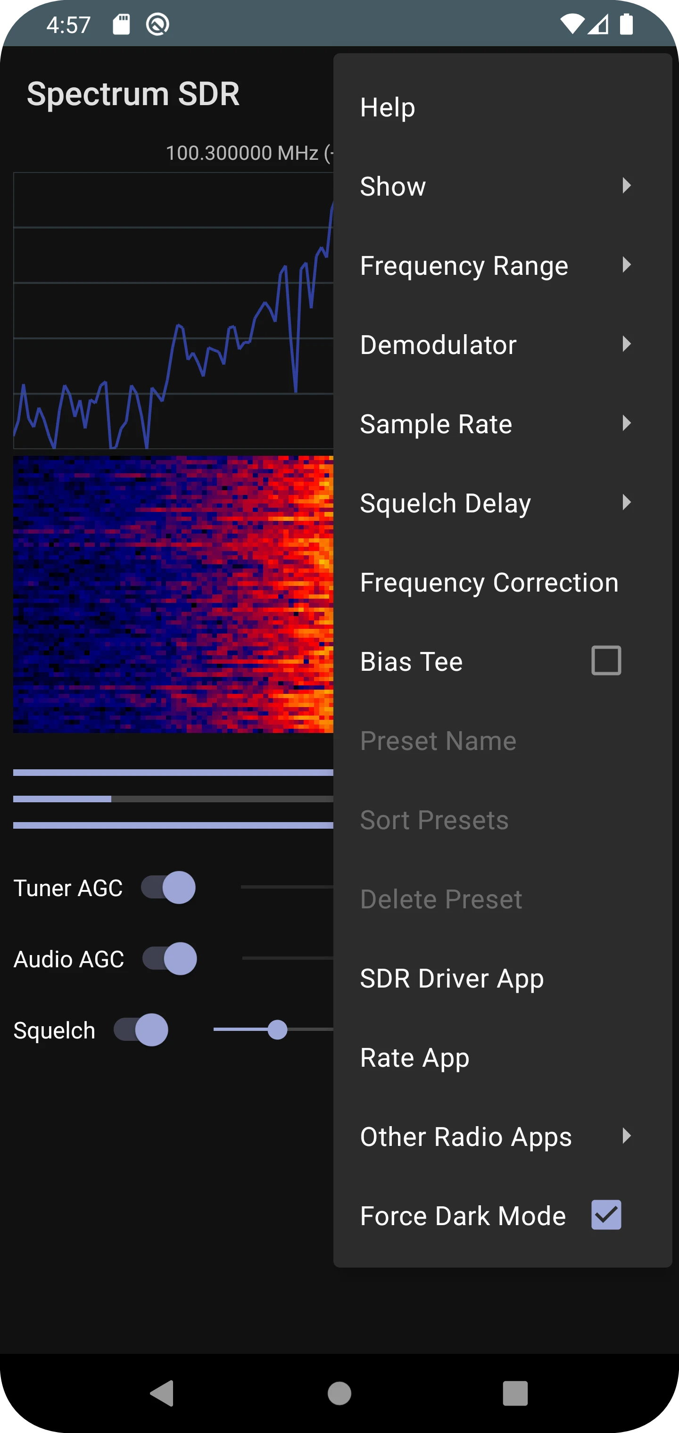Tap the Android back navigation icon
The width and height of the screenshot is (679, 1433).
click(x=162, y=1393)
